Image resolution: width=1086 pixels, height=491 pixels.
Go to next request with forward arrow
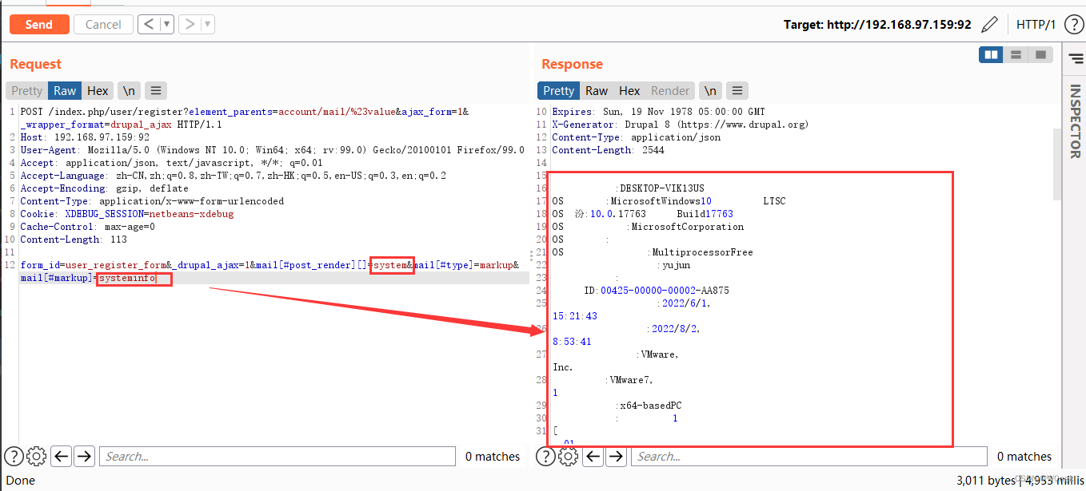coord(190,24)
